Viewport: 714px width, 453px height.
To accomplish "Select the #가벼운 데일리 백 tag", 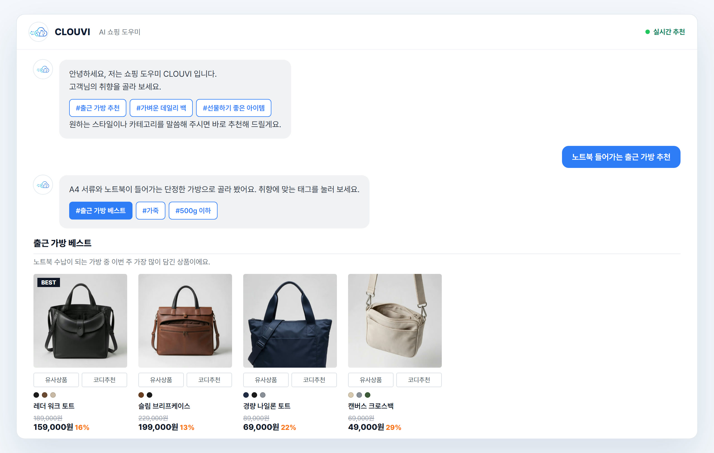I will (x=161, y=108).
